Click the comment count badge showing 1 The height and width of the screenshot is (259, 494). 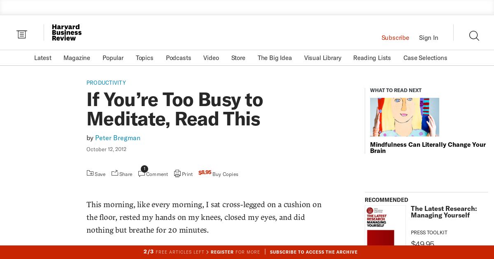coord(144,169)
